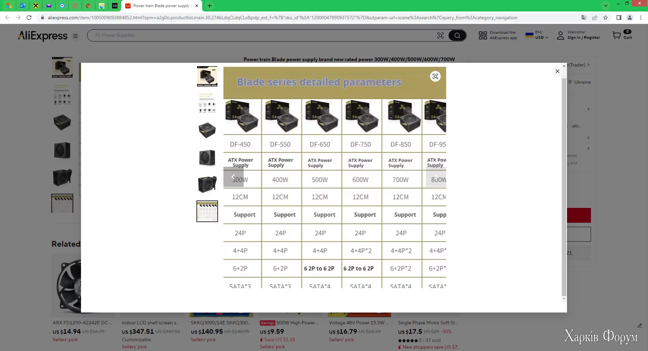648x351 pixels.
Task: Switch to the pinned Outlook tab
Action: (22, 6)
